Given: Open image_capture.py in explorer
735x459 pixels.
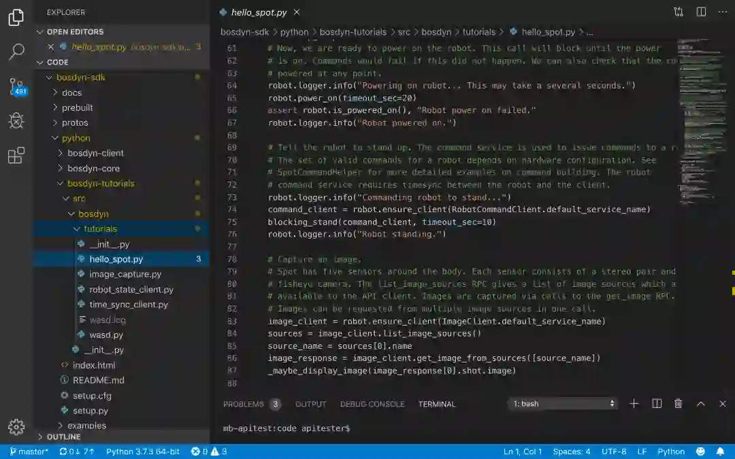Looking at the screenshot, I should [x=121, y=274].
